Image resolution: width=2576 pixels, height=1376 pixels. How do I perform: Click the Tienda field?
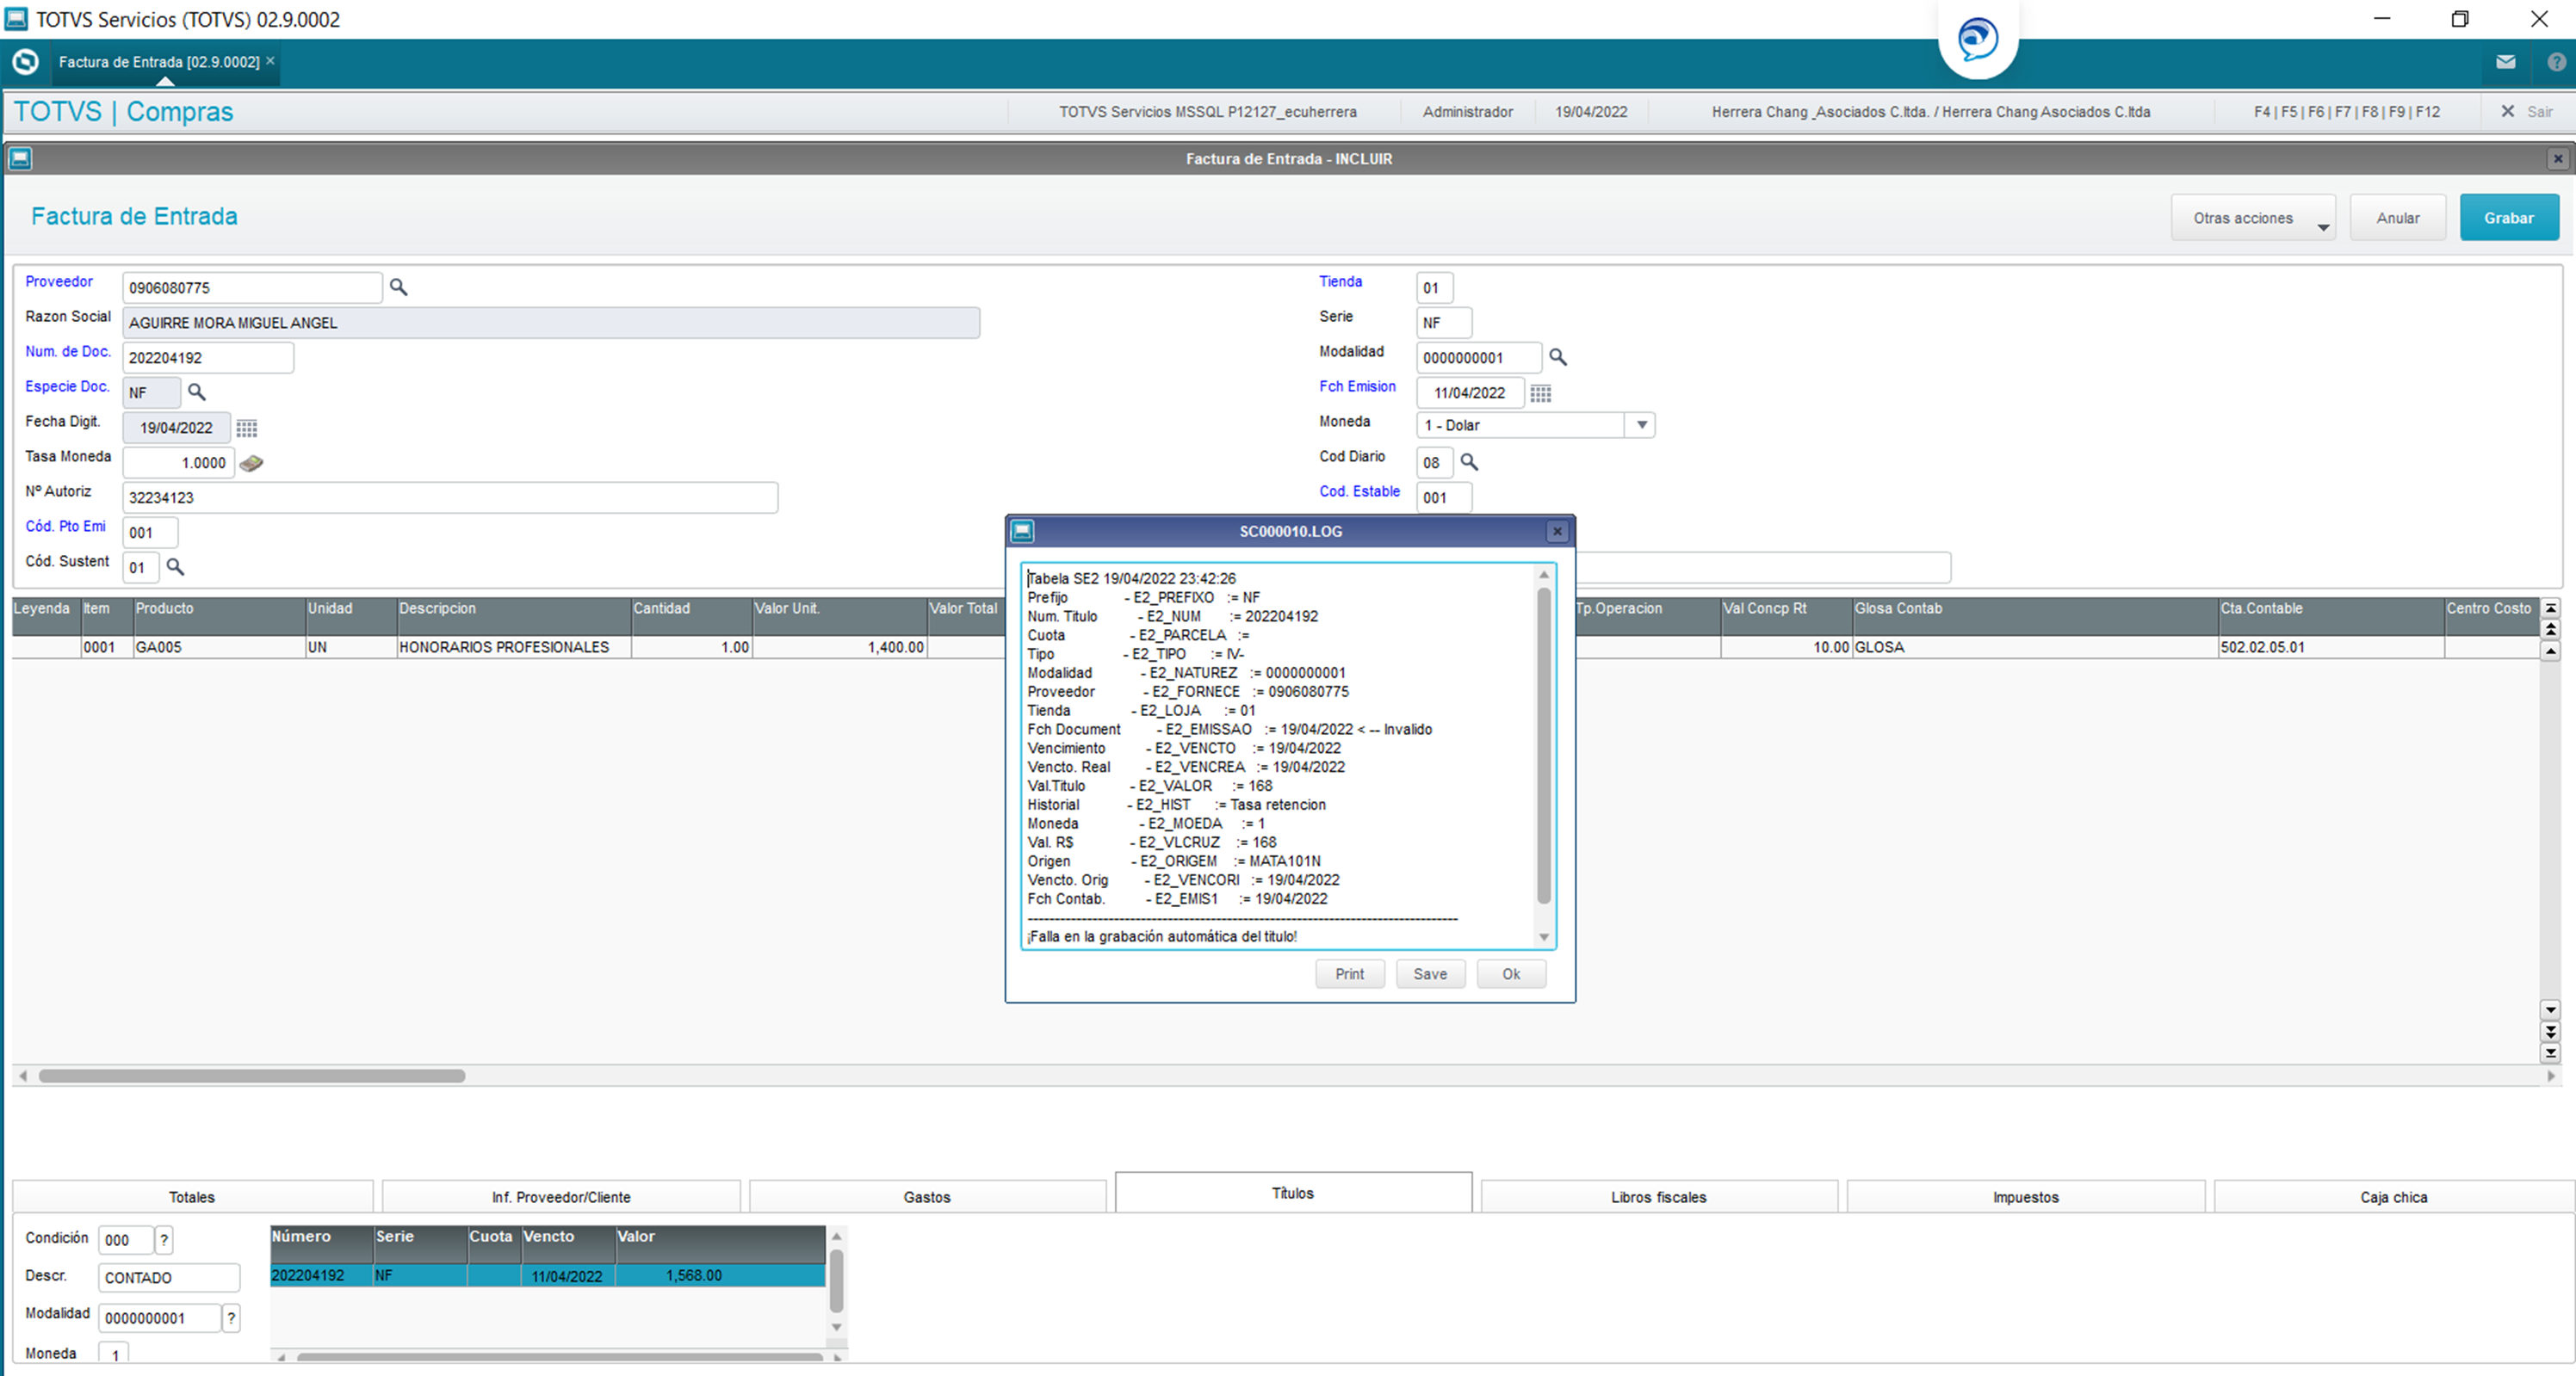tap(1434, 287)
